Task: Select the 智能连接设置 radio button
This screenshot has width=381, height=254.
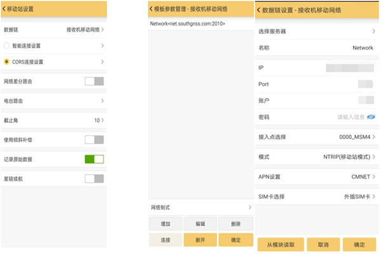Action: pyautogui.click(x=7, y=46)
